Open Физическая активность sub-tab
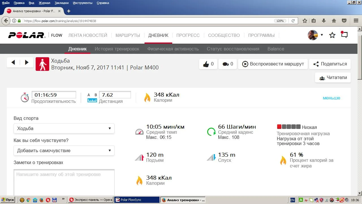362x204 pixels. tap(173, 49)
